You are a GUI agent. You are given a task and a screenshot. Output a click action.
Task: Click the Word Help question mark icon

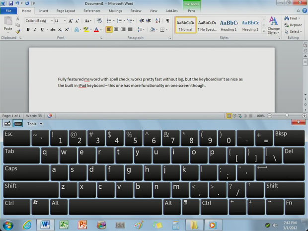[305, 10]
